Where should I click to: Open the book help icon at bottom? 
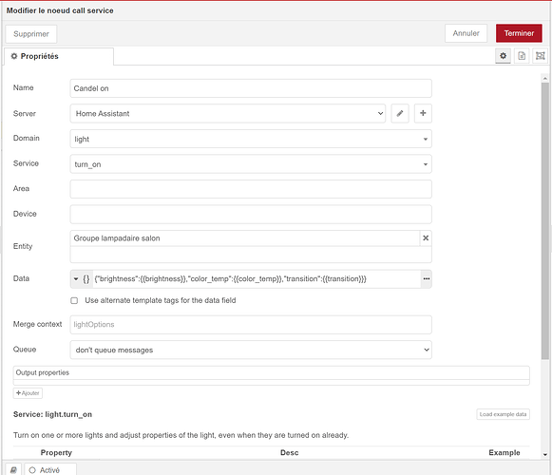click(x=13, y=470)
